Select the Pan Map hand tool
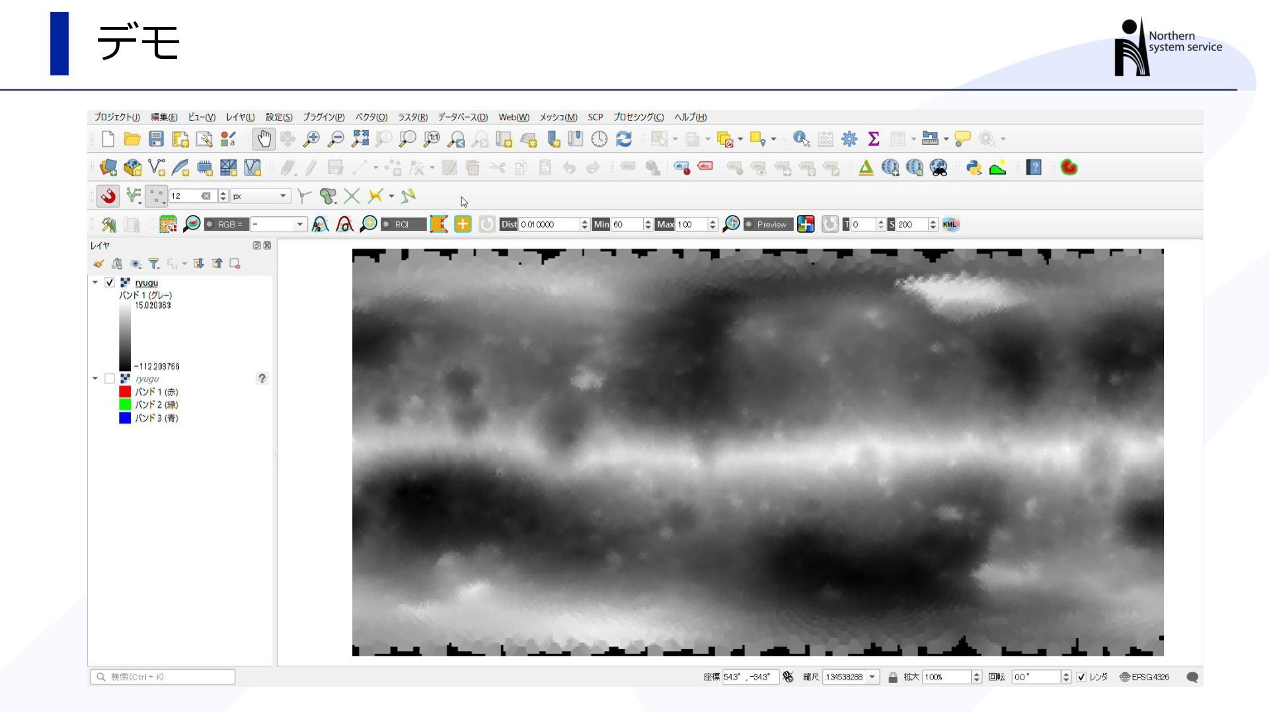This screenshot has height=714, width=1269. [264, 139]
